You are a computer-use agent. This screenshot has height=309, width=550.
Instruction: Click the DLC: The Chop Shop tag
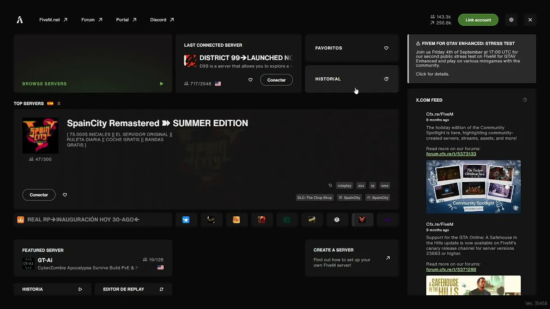click(315, 198)
